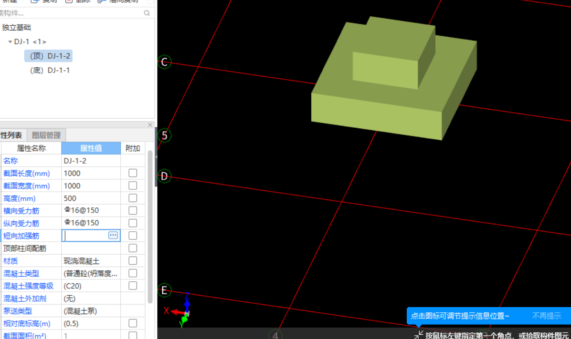The width and height of the screenshot is (571, 339).
Task: Select the axis bubble labeled E
Action: point(164,290)
